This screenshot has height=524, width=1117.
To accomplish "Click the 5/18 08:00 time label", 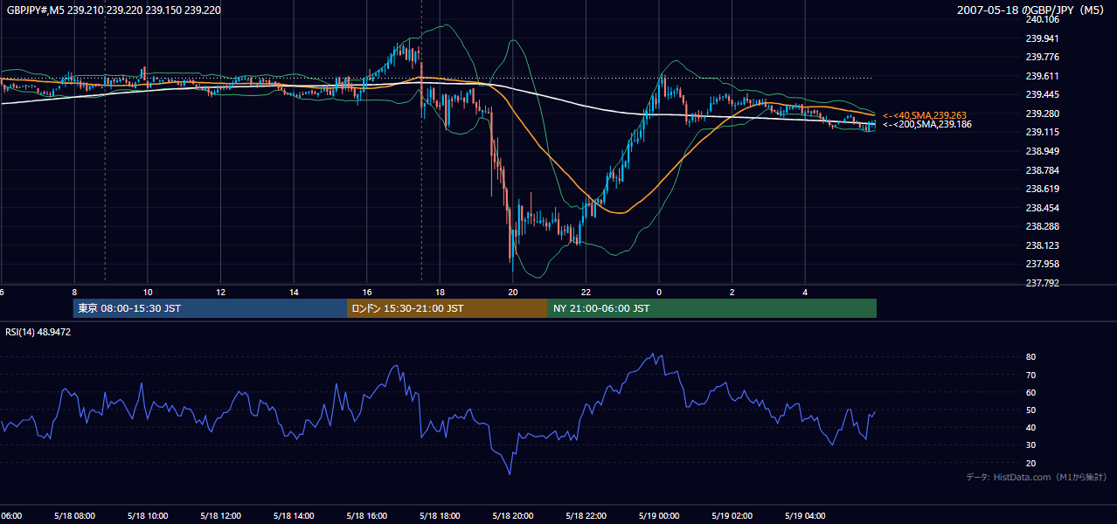I will [x=74, y=516].
